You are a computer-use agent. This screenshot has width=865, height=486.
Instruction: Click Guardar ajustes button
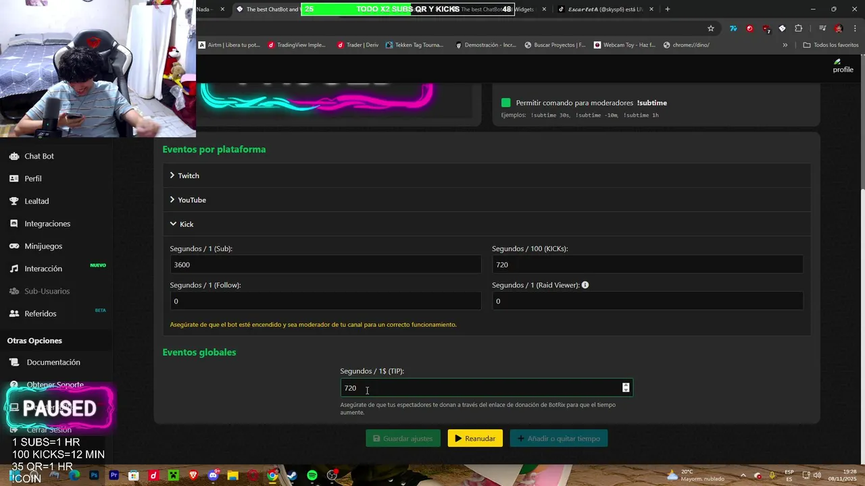pos(403,439)
